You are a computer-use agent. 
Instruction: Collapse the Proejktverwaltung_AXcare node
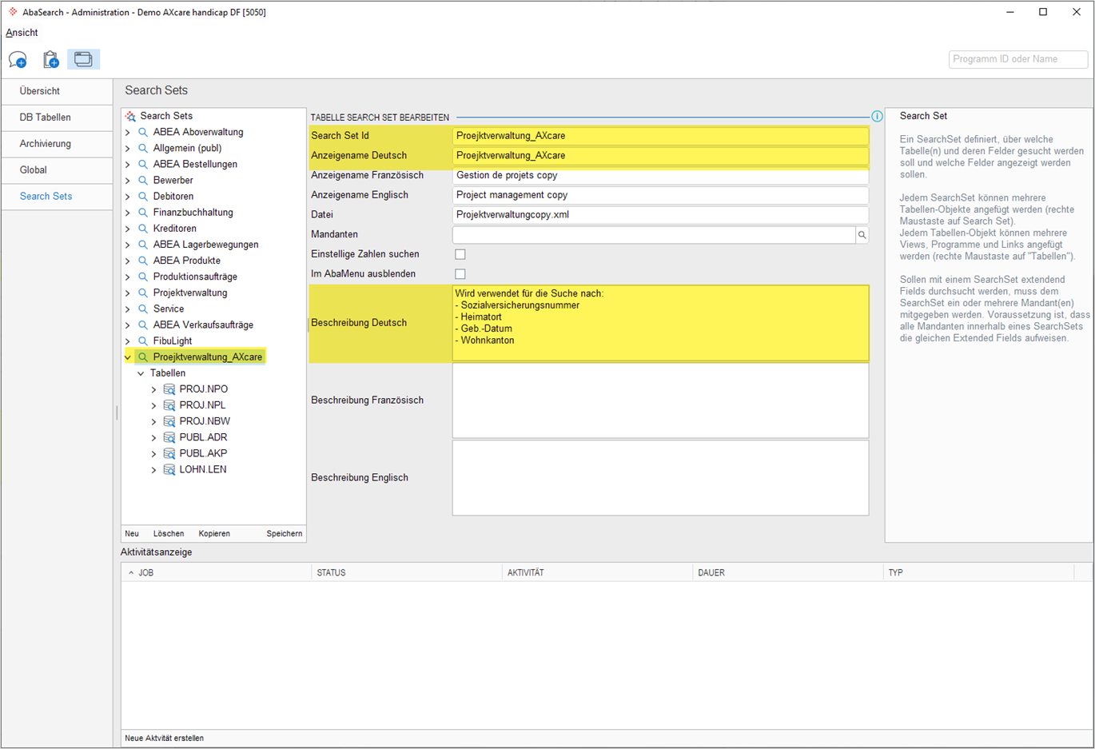point(128,357)
